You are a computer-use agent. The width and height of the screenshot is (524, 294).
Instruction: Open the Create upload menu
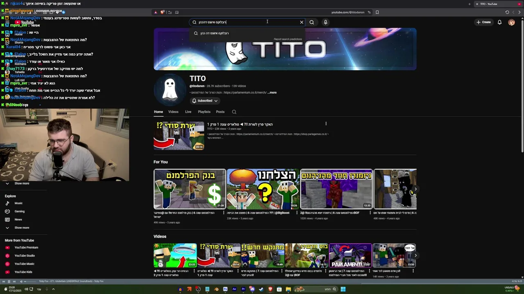click(483, 22)
